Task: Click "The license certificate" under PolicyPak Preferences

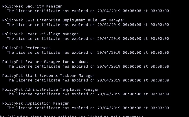Action: point(33,53)
